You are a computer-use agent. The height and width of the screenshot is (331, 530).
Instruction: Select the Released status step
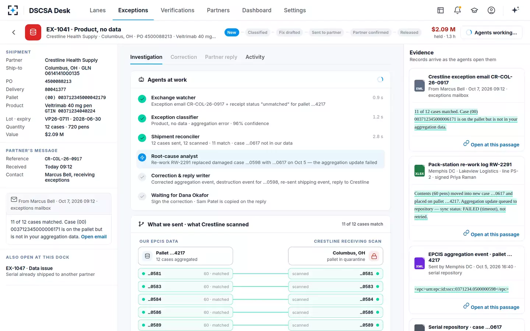[x=409, y=32]
